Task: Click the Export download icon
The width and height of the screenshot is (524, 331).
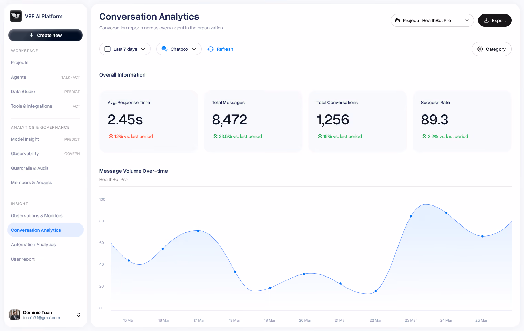Action: (486, 20)
